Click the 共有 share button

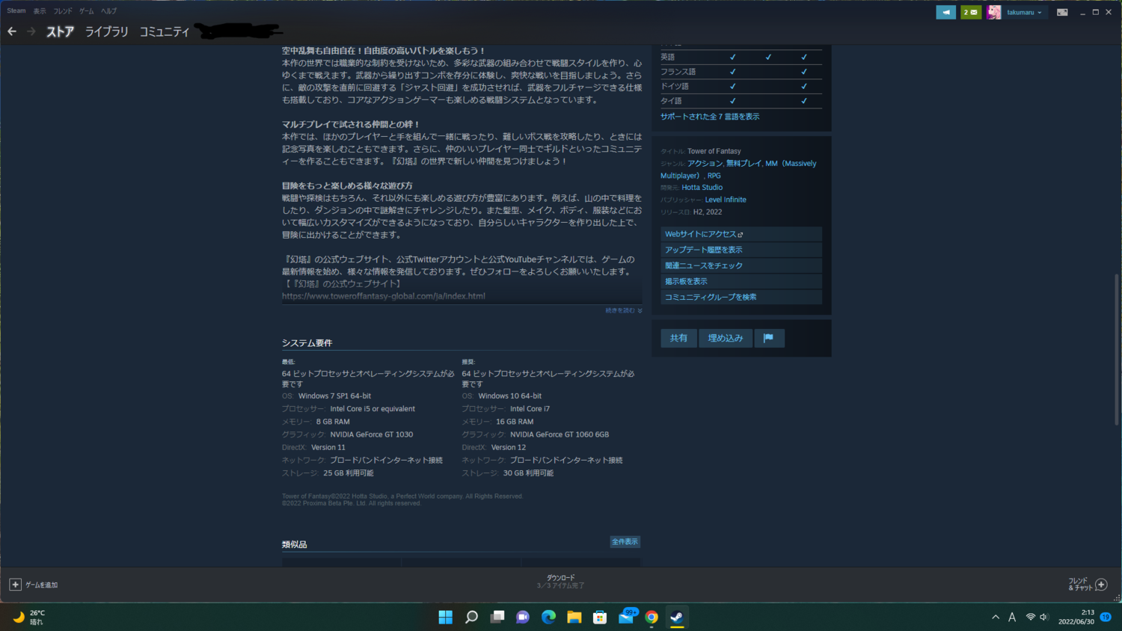click(x=678, y=338)
